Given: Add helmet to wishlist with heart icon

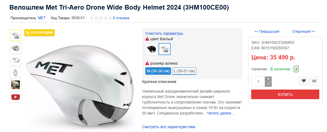Looking at the screenshot, I should tap(304, 81).
